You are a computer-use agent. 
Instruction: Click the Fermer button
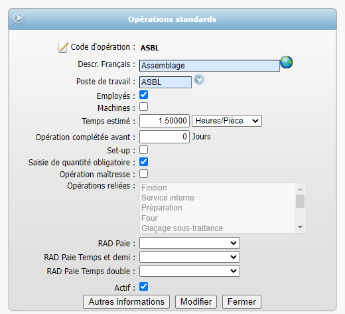[x=241, y=301]
